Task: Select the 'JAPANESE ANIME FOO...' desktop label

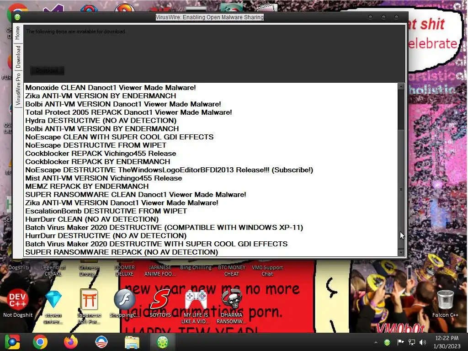Action: point(160,271)
